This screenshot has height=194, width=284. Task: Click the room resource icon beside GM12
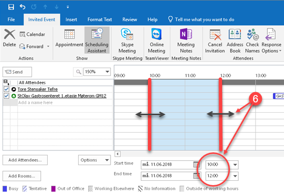[x=14, y=96]
